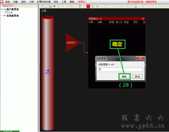This screenshot has width=169, height=132.
Task: Click the delete X toolbar icon
Action: coord(54,6)
